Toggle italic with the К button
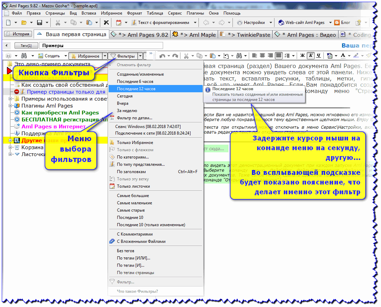The height and width of the screenshot is (307, 381). 311,56
